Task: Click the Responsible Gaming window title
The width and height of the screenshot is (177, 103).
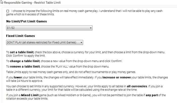Action: click(x=32, y=3)
